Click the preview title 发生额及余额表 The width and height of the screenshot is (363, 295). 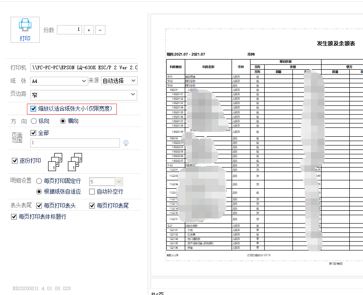(x=336, y=44)
